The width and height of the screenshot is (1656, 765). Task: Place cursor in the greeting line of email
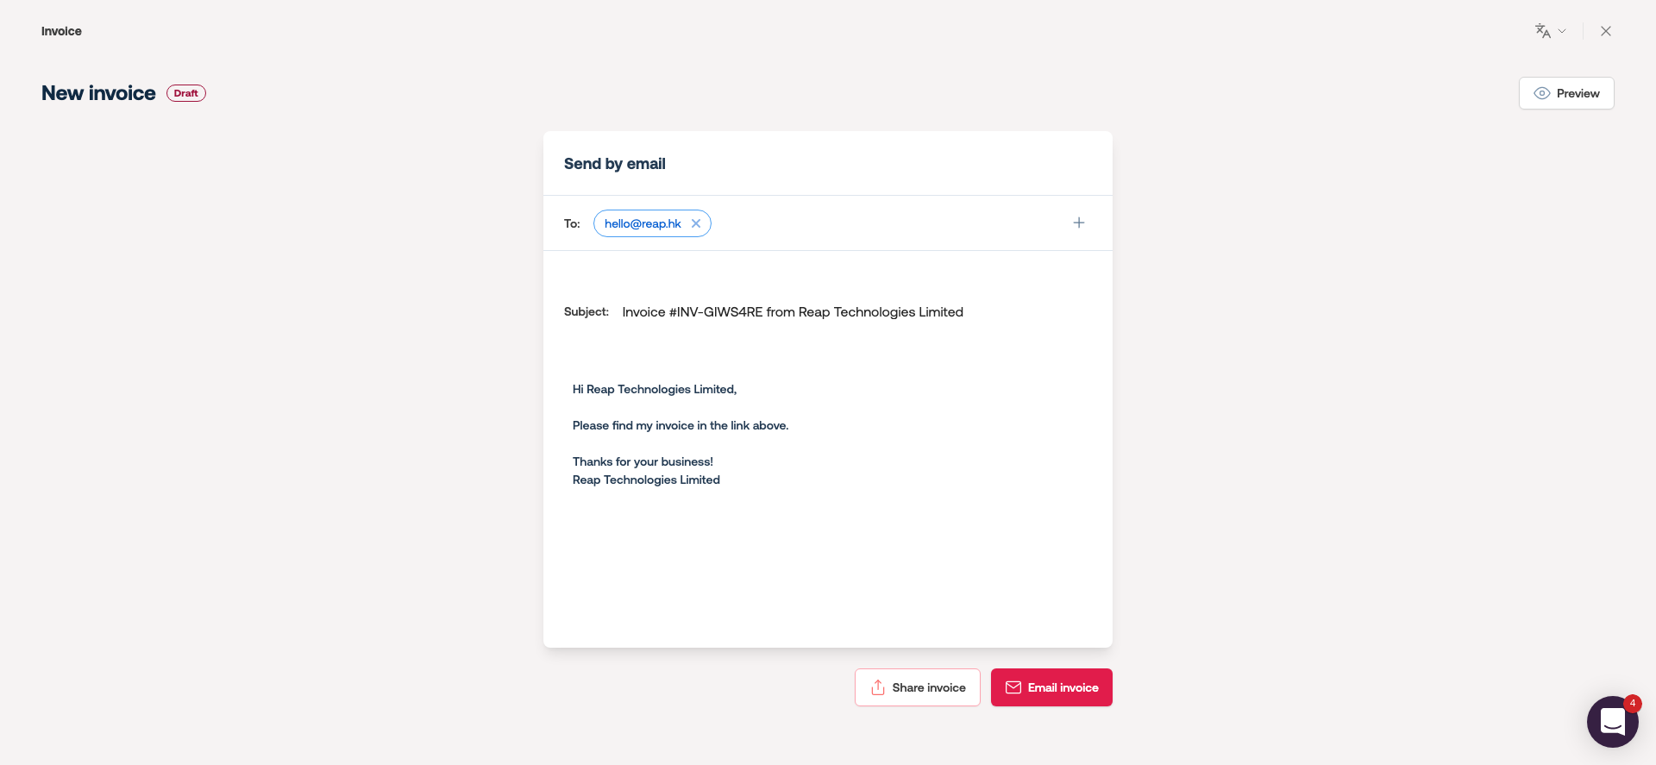tap(655, 389)
